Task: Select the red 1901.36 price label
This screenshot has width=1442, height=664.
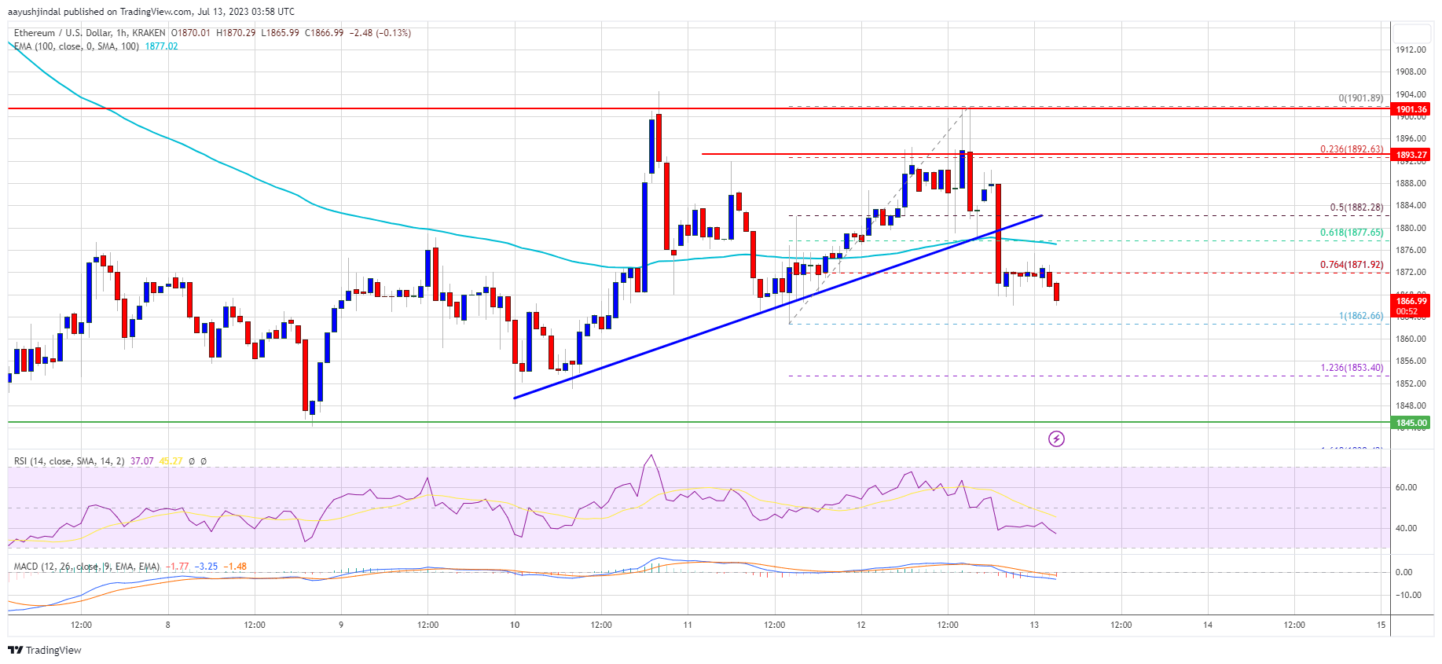Action: (x=1411, y=109)
